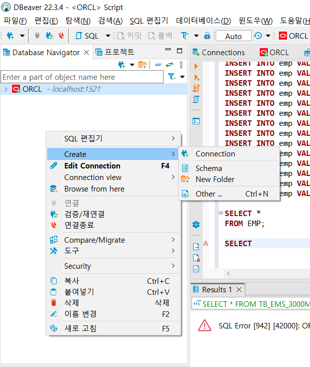Click the editor settings gear icon

point(196,225)
